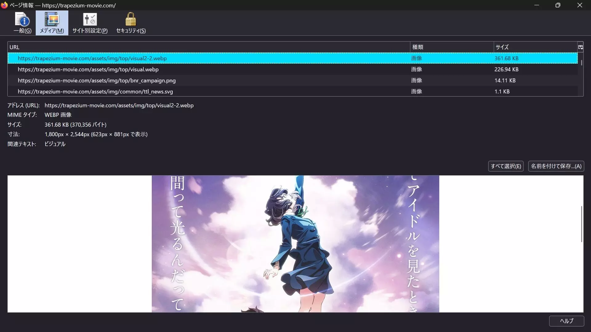Select the visual.webp row
Screen dimensions: 591x332
coord(292,69)
